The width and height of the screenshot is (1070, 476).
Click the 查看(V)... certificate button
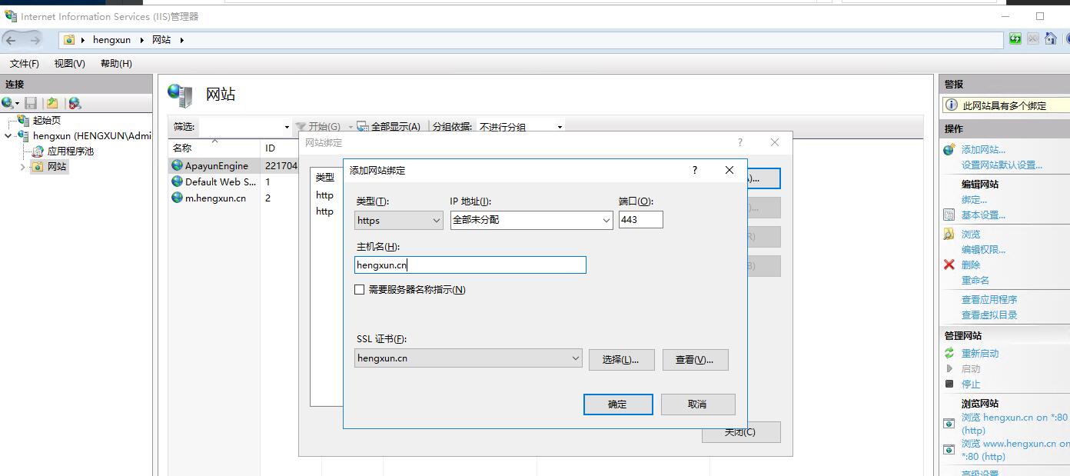point(695,360)
